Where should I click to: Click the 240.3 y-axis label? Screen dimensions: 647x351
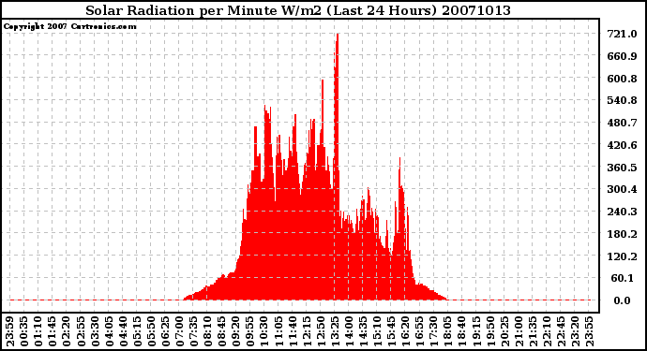[x=622, y=212]
